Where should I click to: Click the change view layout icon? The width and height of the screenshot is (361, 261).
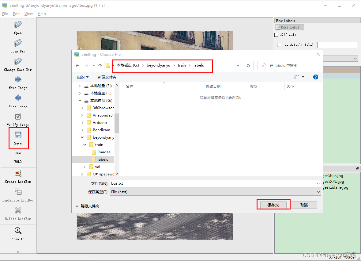[296, 77]
